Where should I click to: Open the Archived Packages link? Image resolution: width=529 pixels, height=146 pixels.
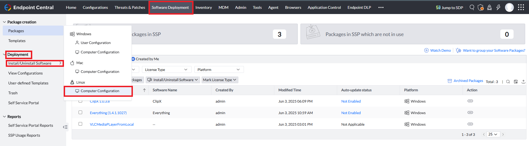tap(468, 81)
